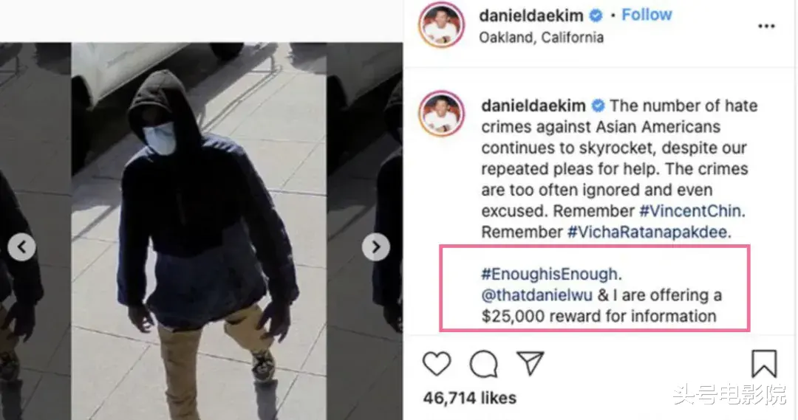Click the danieldaekim username in the caption

click(533, 106)
